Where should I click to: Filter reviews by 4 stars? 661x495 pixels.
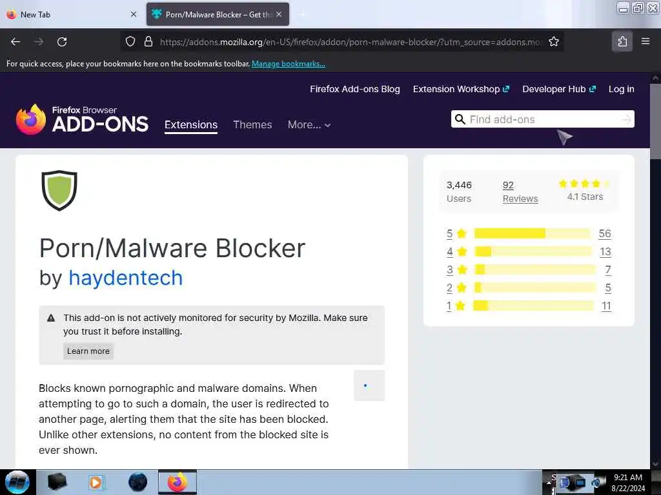pyautogui.click(x=456, y=252)
